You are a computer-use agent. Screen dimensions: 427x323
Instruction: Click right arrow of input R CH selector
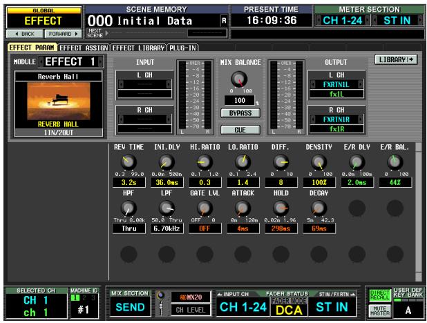coord(169,119)
